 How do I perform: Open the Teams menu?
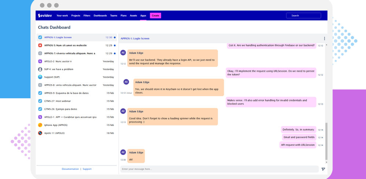coord(114,16)
